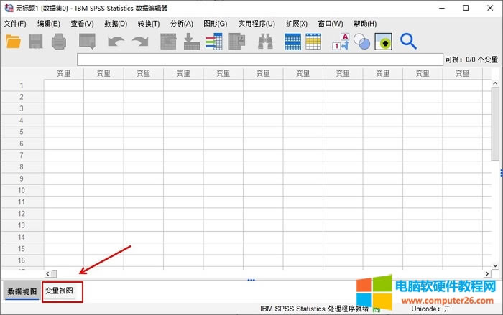Image resolution: width=503 pixels, height=315 pixels.
Task: Click the cell editor input bar
Action: pos(259,60)
